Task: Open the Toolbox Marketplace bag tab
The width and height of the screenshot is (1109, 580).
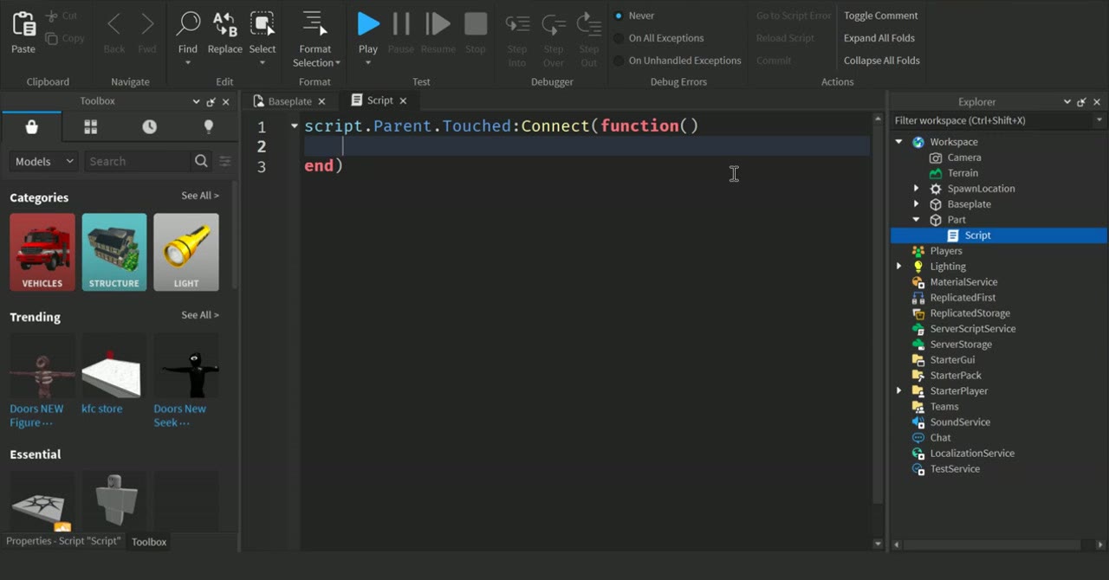Action: (32, 127)
